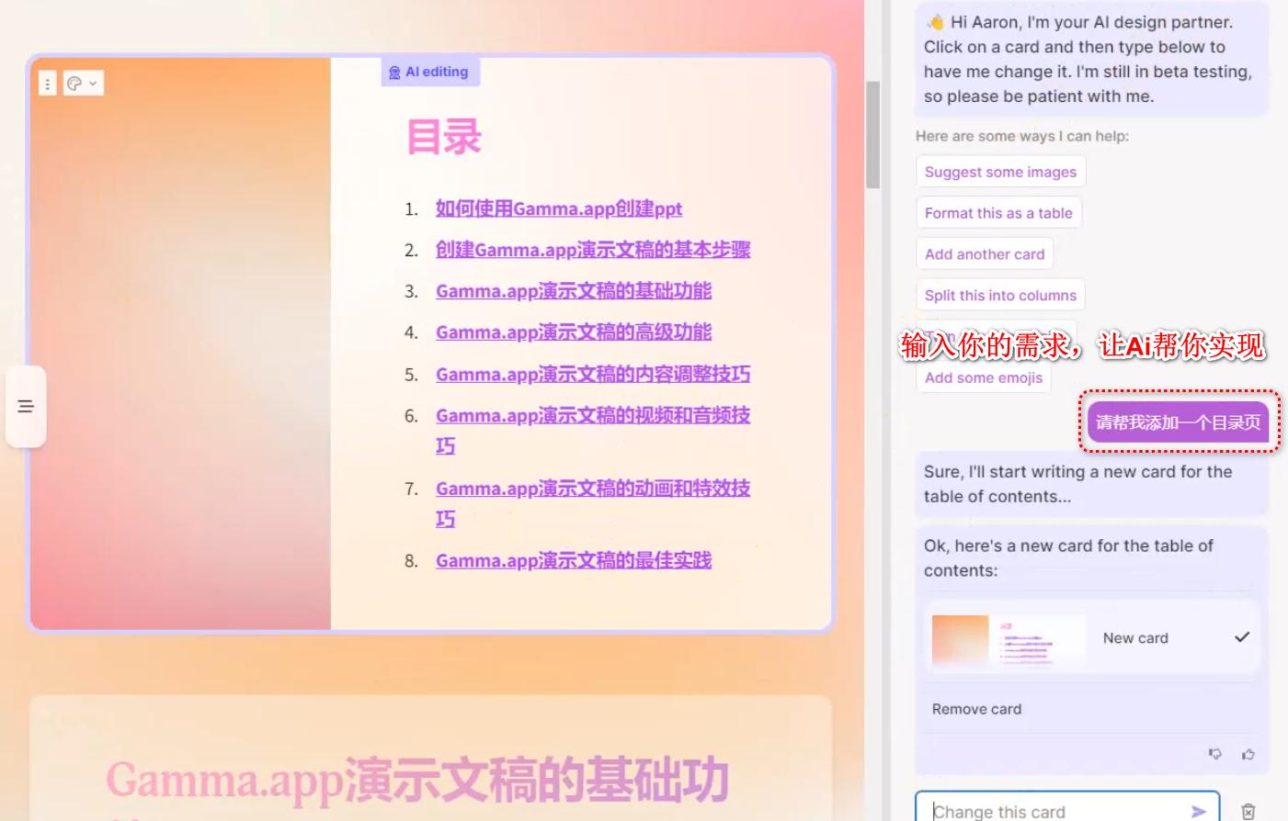Image resolution: width=1288 pixels, height=821 pixels.
Task: Click Add some emojis suggestion
Action: (x=983, y=377)
